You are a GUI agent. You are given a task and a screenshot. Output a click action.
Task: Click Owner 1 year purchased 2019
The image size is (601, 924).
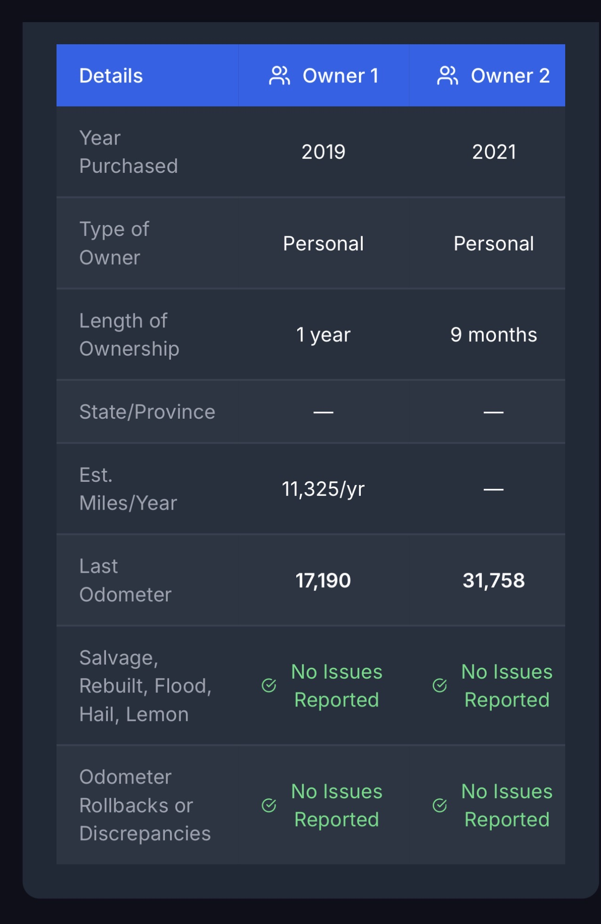point(324,152)
